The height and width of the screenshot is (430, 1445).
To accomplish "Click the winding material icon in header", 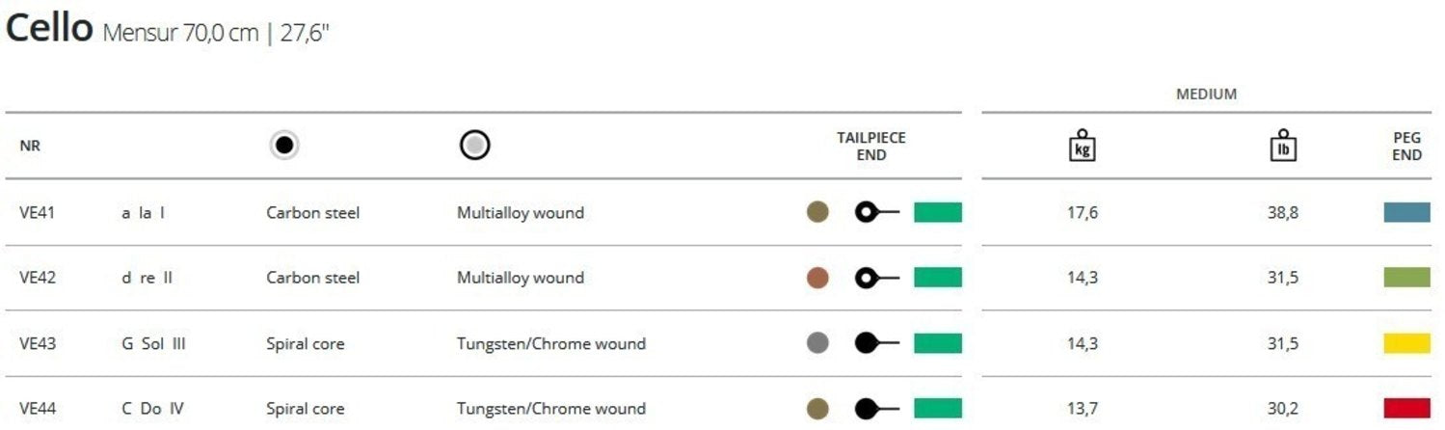I will 475,146.
